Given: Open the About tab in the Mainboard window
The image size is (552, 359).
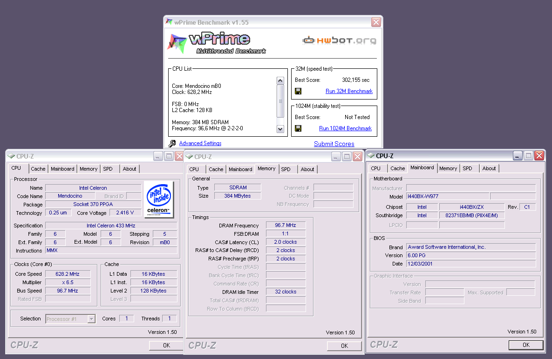Looking at the screenshot, I should point(489,169).
